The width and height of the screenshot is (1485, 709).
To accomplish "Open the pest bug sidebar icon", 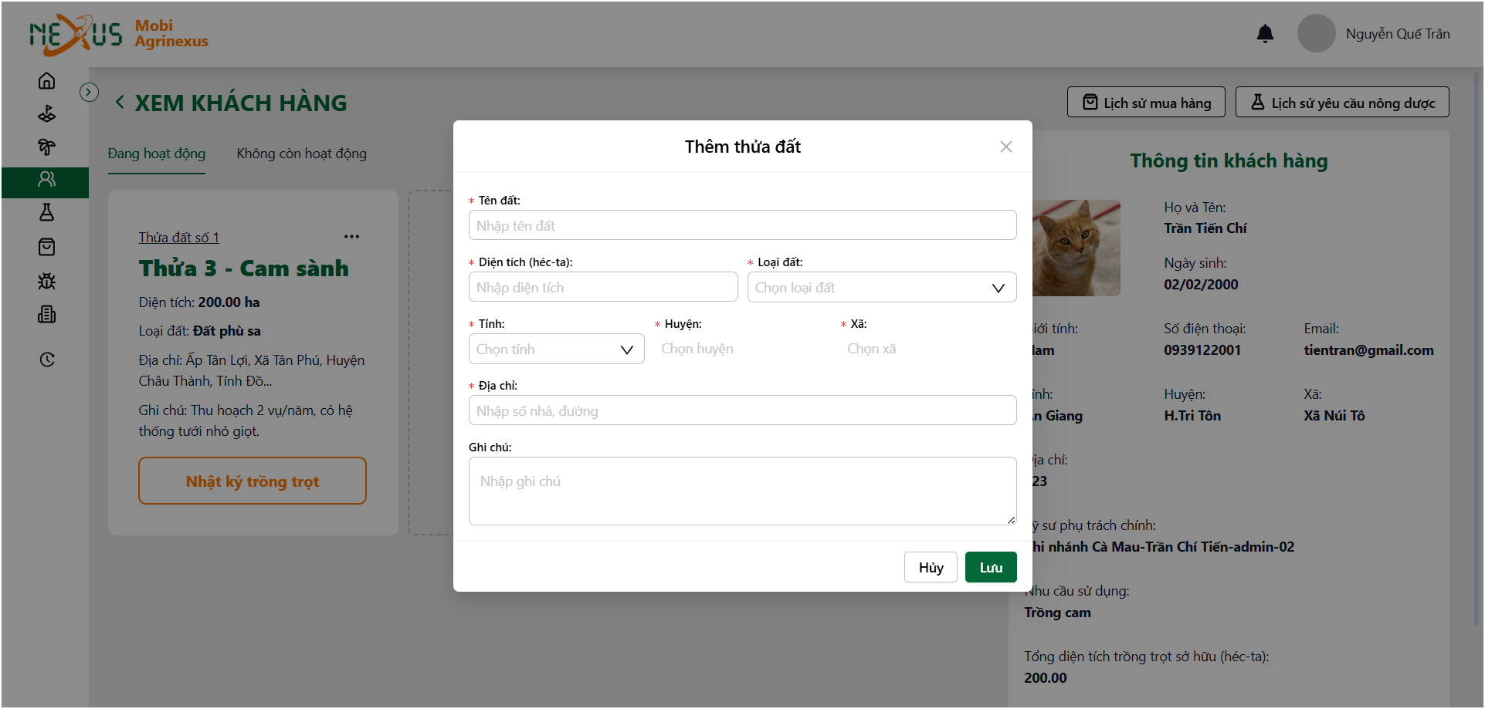I will coord(46,281).
